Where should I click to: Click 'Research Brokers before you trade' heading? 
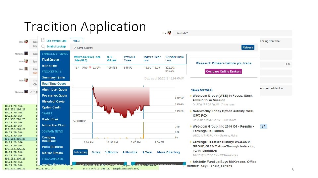224,63
